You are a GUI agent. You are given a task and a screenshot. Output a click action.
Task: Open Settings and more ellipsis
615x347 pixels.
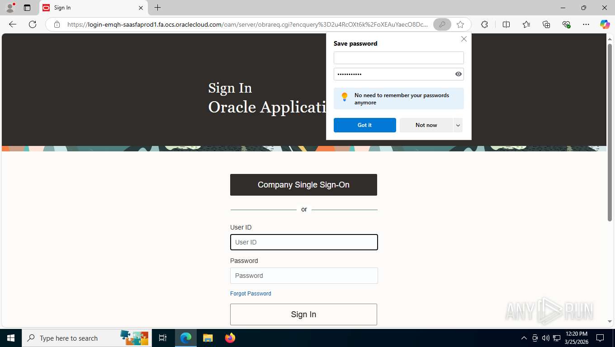coord(586,24)
